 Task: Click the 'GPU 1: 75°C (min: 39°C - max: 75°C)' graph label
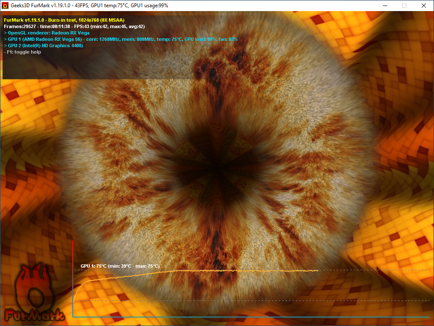[x=120, y=266]
